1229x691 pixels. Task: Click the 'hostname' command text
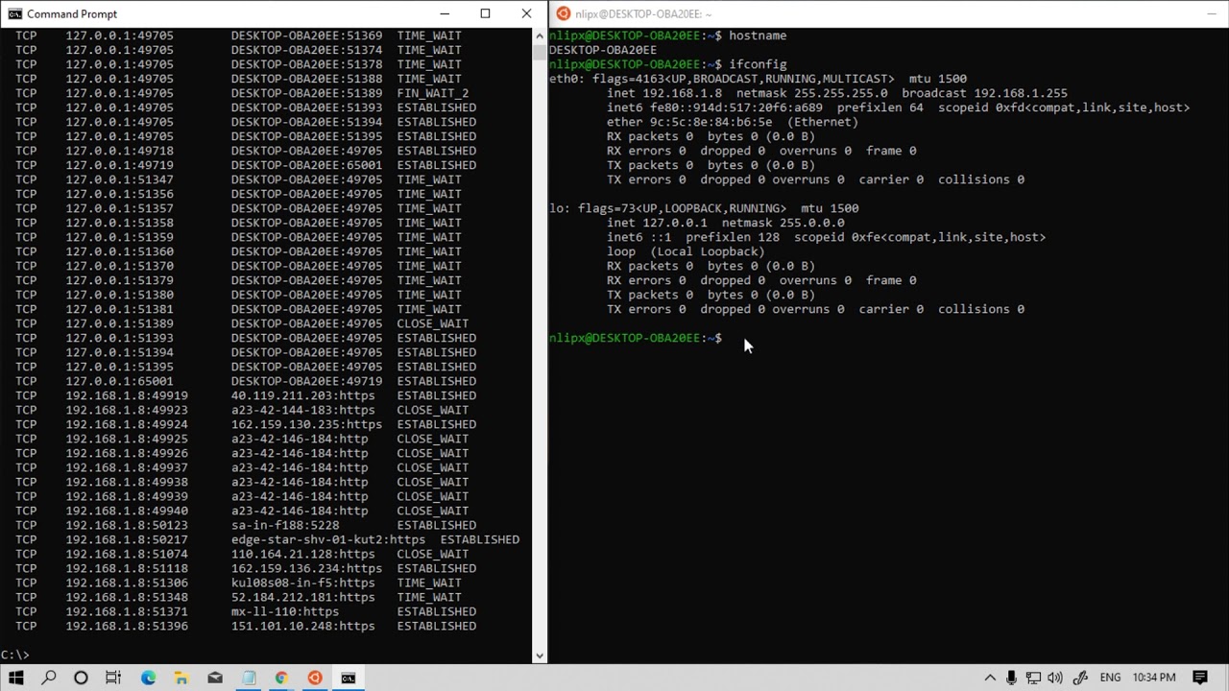click(758, 36)
